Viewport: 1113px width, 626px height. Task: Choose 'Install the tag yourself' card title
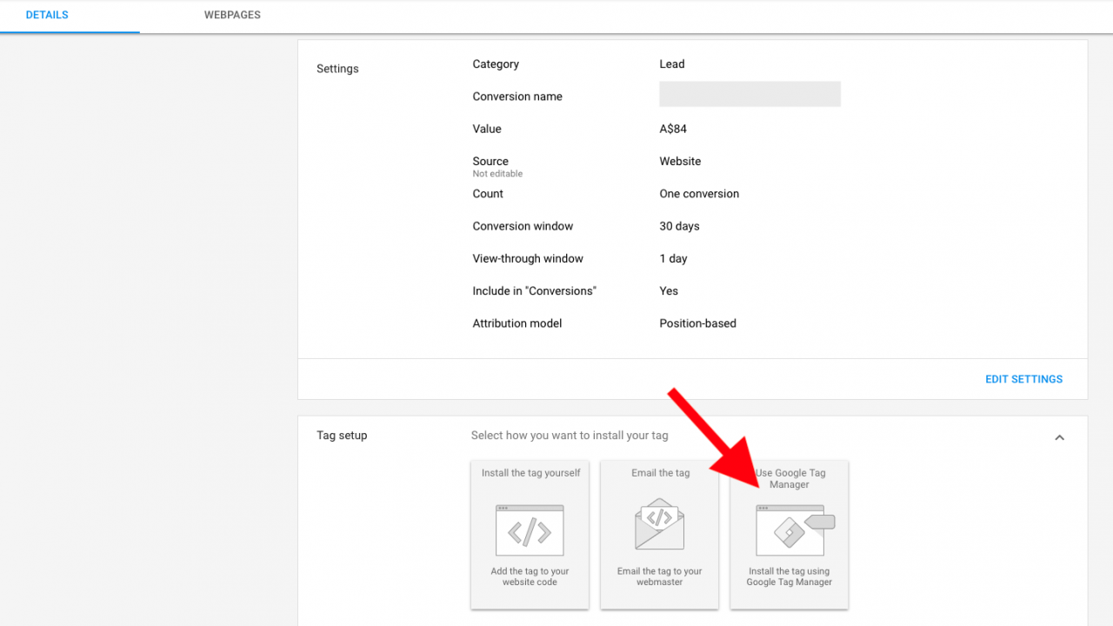click(x=531, y=473)
